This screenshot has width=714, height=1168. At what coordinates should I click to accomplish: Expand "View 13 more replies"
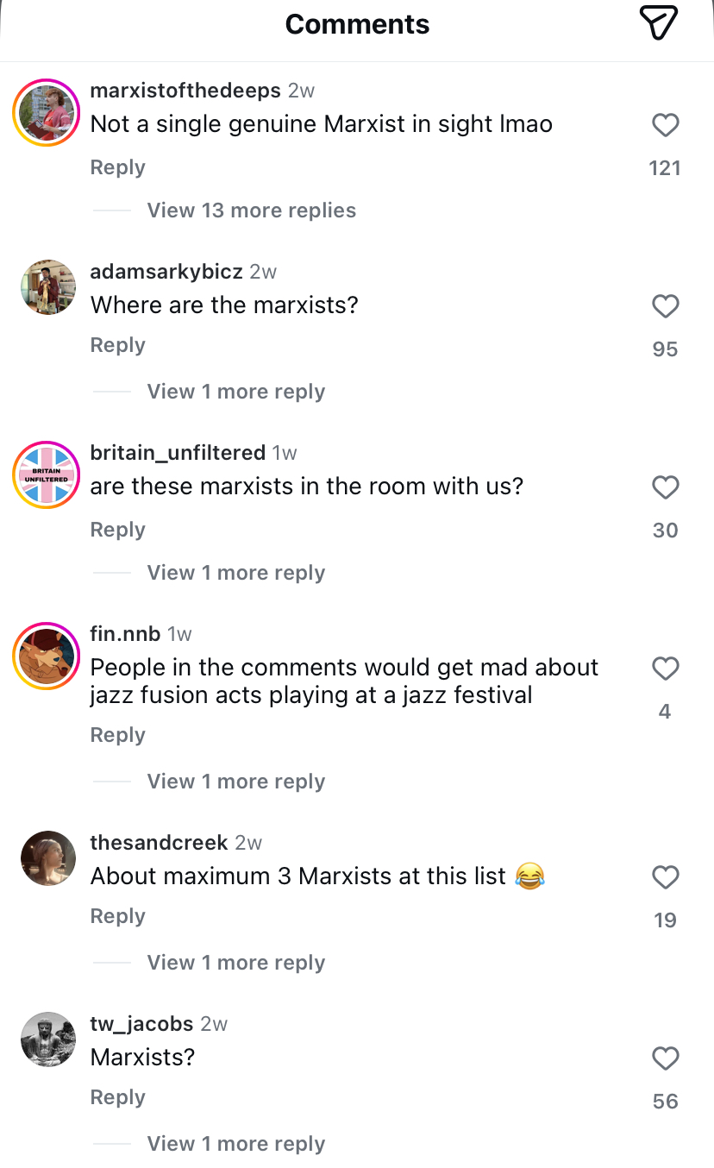click(x=251, y=210)
